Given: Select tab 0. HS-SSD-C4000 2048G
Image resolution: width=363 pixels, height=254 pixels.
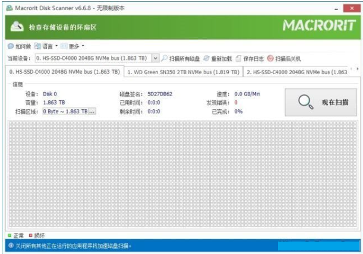Looking at the screenshot, I should [65, 72].
